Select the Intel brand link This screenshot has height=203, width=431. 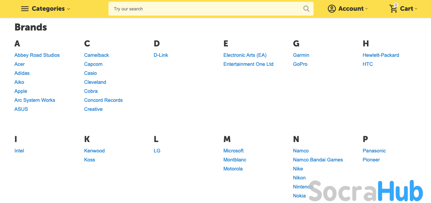[x=19, y=151]
